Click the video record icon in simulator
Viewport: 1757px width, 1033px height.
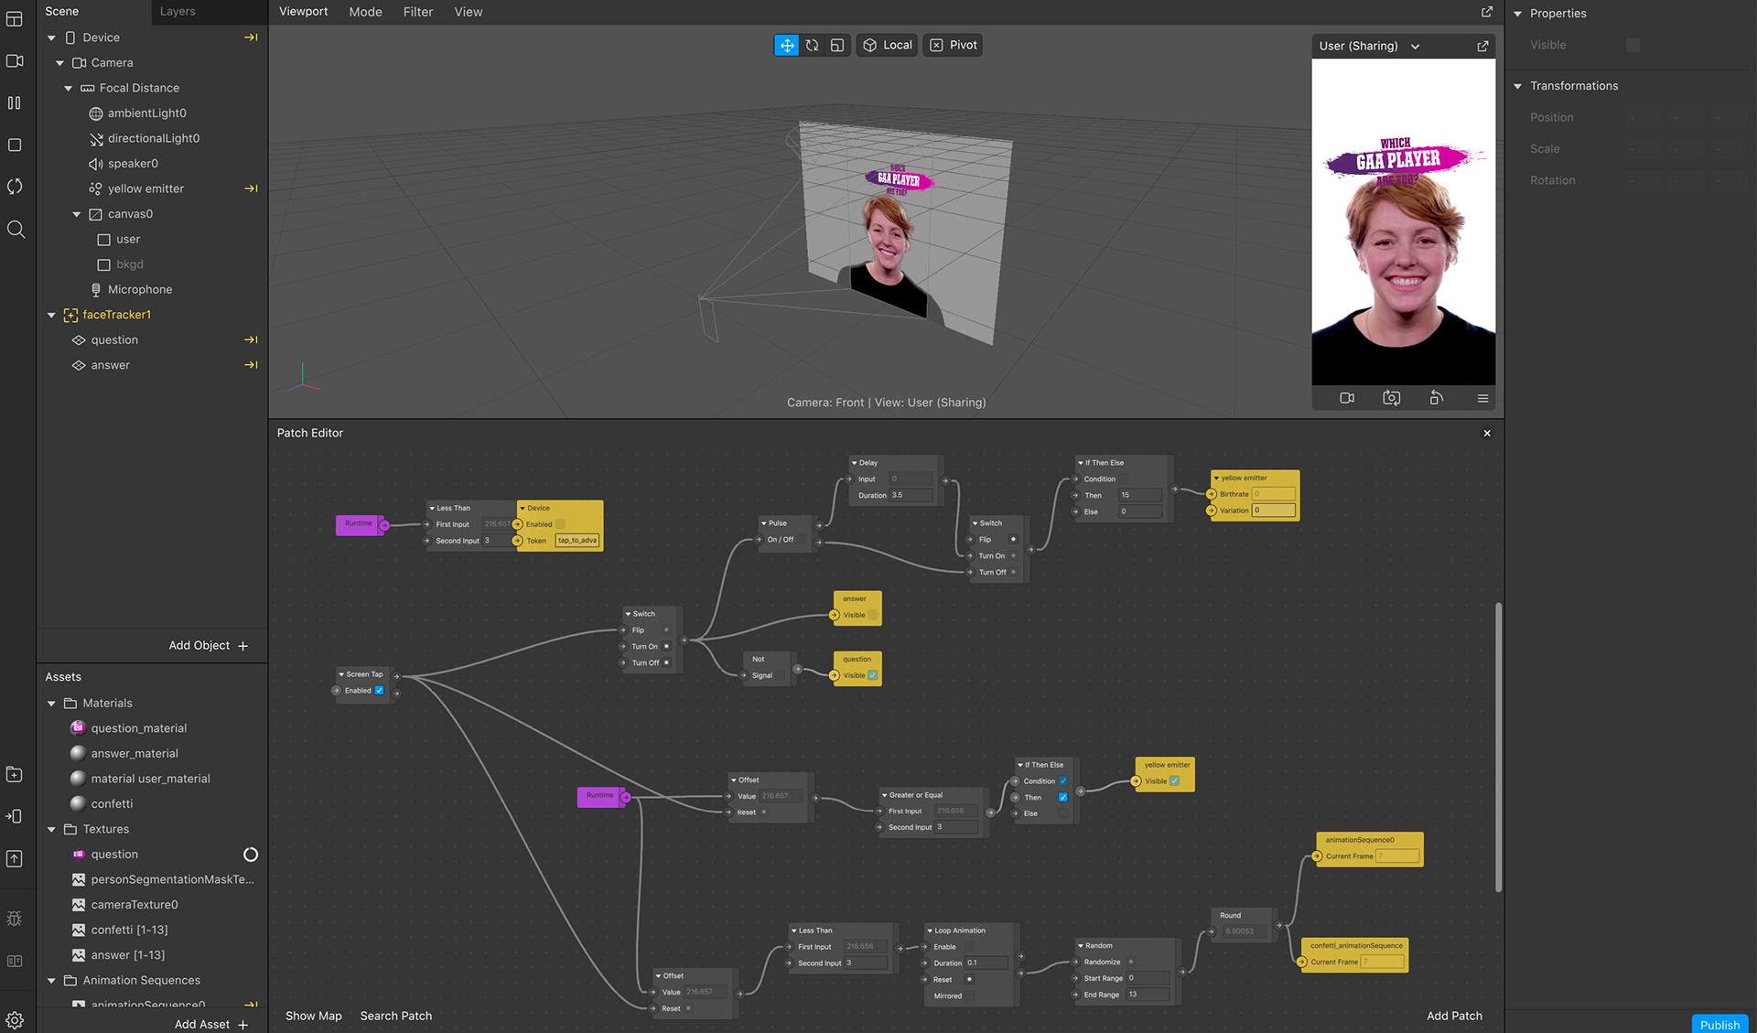click(x=1347, y=398)
